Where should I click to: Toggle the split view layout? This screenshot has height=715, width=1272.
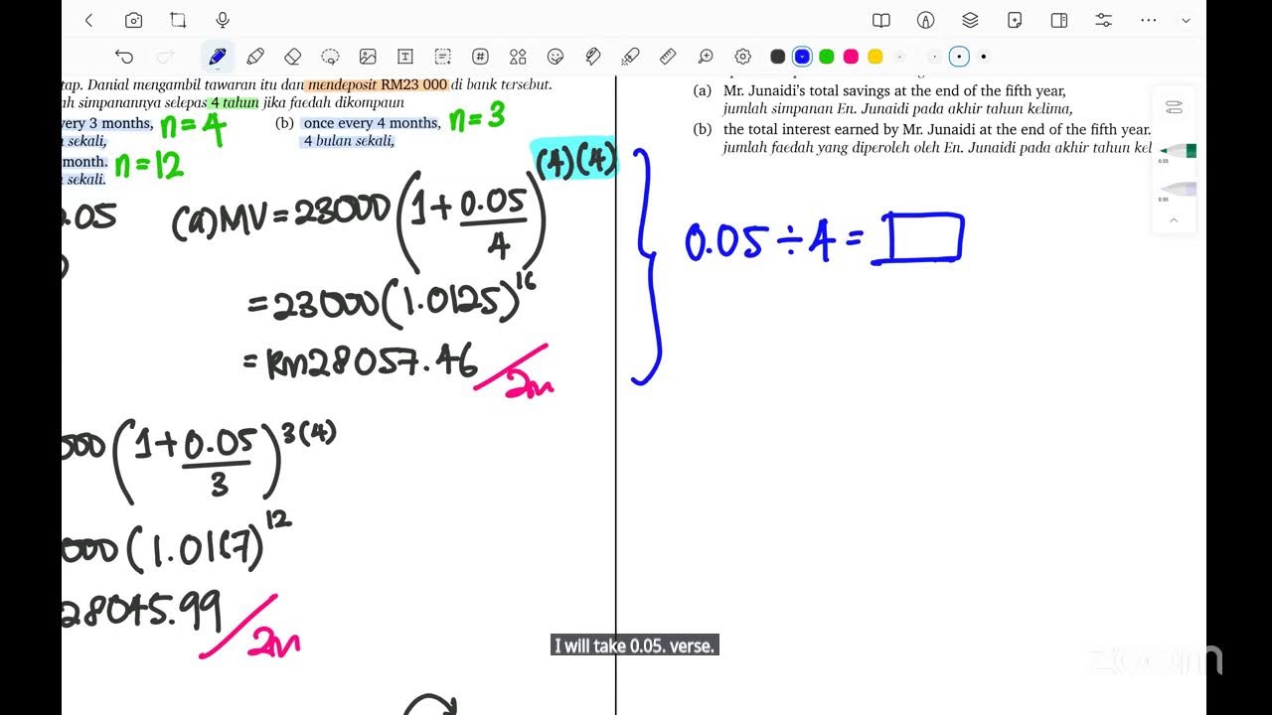click(1059, 20)
